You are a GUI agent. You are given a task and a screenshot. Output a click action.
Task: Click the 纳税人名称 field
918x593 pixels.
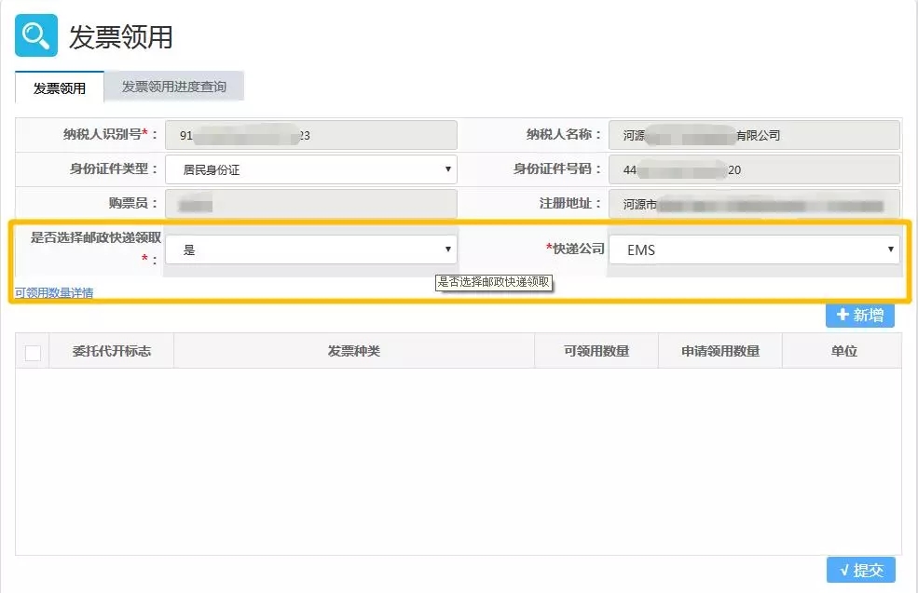(754, 135)
